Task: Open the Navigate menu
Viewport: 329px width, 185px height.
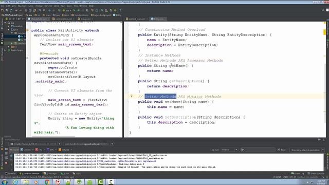Action: pyautogui.click(x=22, y=6)
